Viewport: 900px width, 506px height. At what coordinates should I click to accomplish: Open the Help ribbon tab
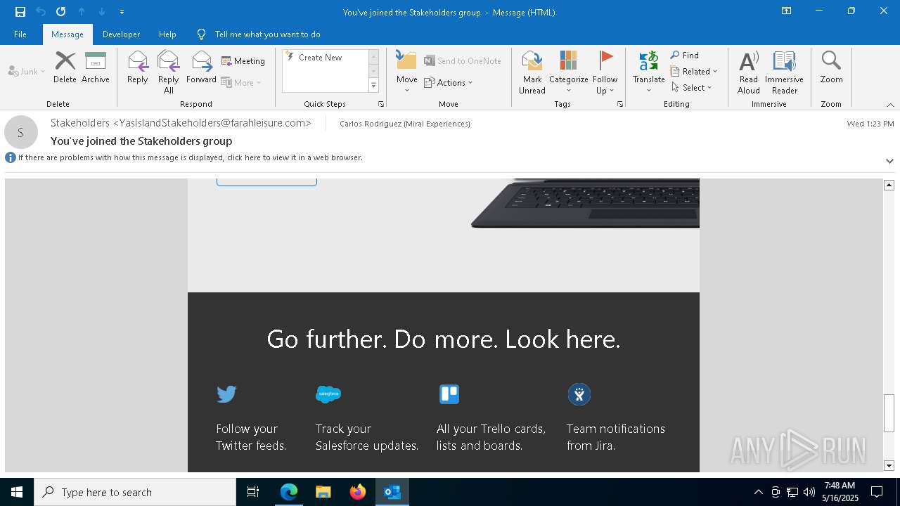pos(167,34)
